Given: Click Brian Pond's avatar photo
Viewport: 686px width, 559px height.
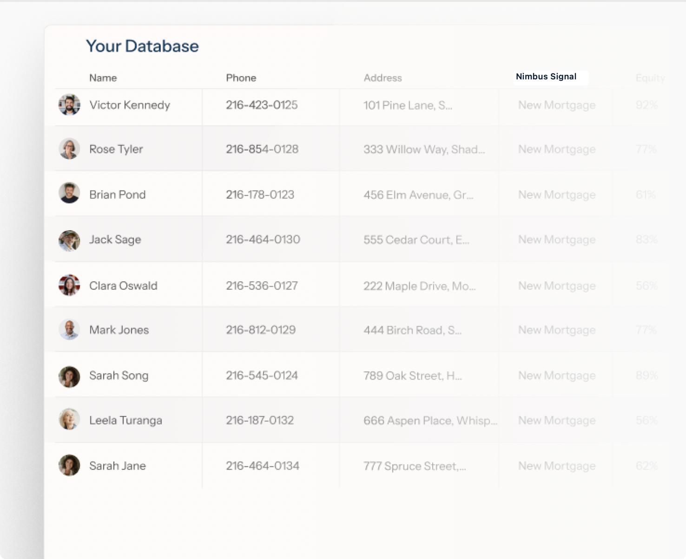Looking at the screenshot, I should 69,193.
